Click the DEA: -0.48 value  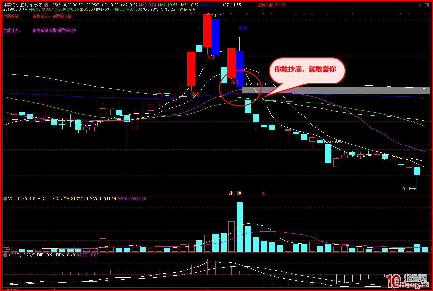tap(66, 255)
